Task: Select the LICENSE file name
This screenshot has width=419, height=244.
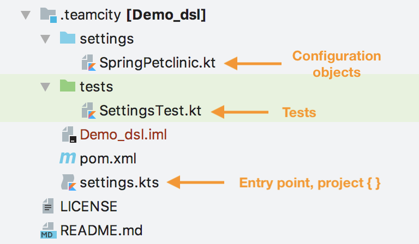Action: point(89,206)
